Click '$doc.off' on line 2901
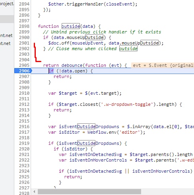The width and height of the screenshot is (194, 195). coord(59,43)
